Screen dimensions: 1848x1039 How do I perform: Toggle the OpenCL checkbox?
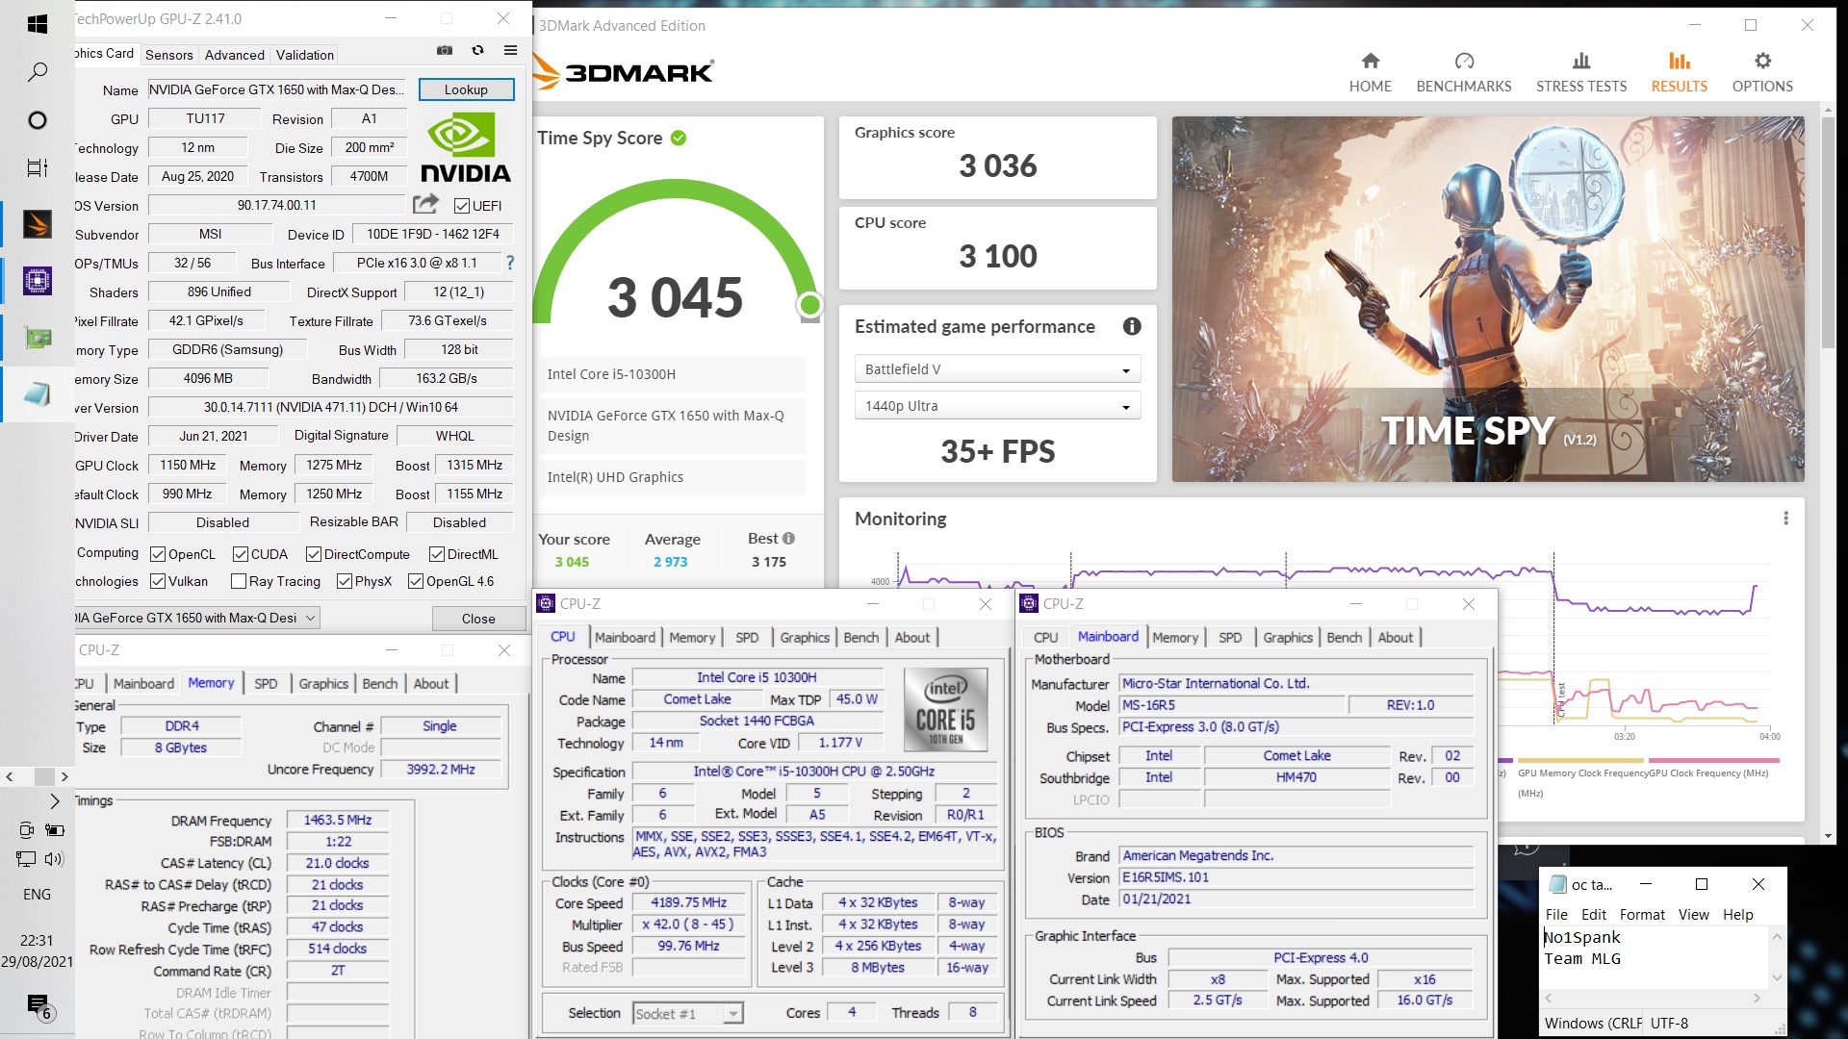coord(158,554)
